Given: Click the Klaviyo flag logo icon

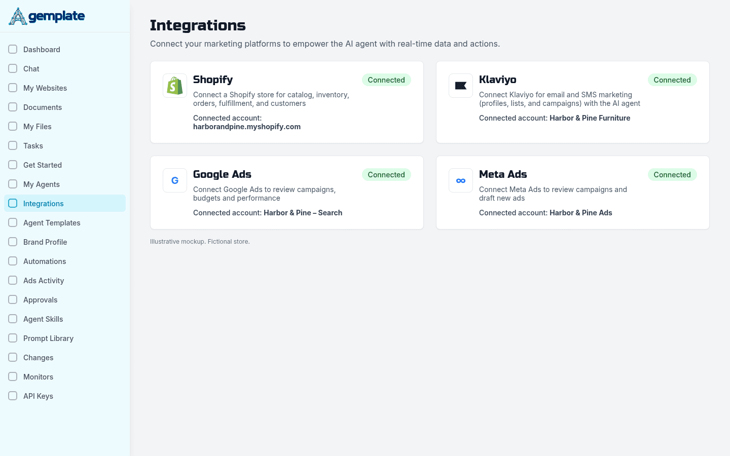Looking at the screenshot, I should [x=461, y=86].
